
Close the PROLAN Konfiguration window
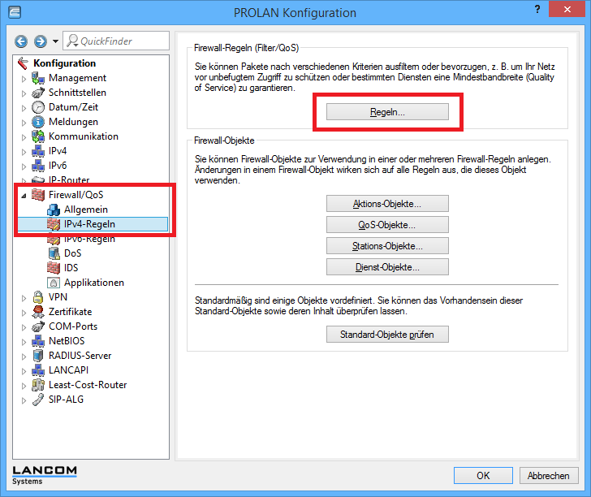[567, 9]
